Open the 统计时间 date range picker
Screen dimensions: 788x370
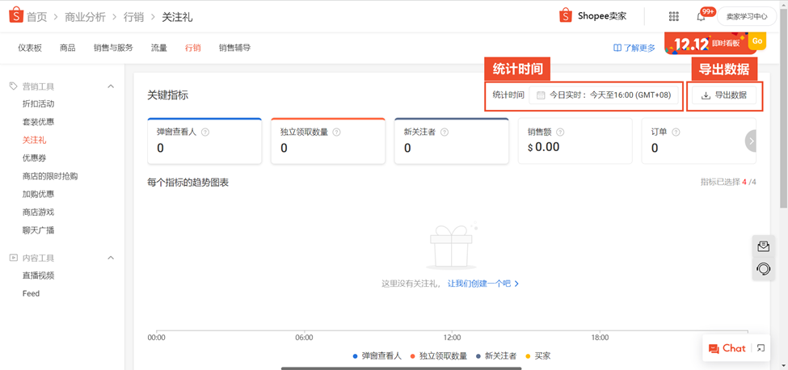605,95
